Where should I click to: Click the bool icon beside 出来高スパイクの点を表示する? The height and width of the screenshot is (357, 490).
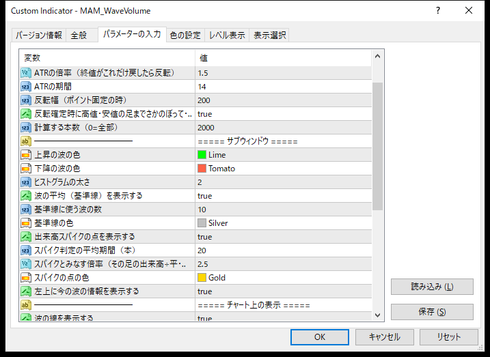[x=26, y=237]
